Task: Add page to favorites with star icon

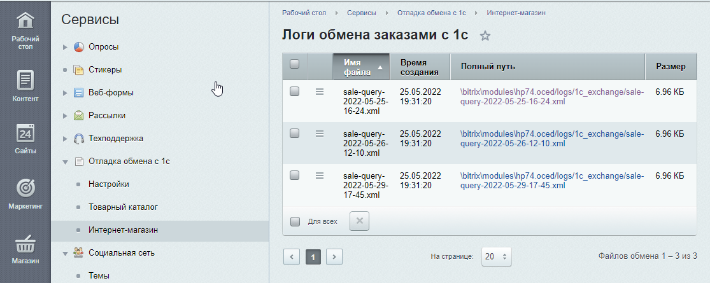Action: [485, 36]
